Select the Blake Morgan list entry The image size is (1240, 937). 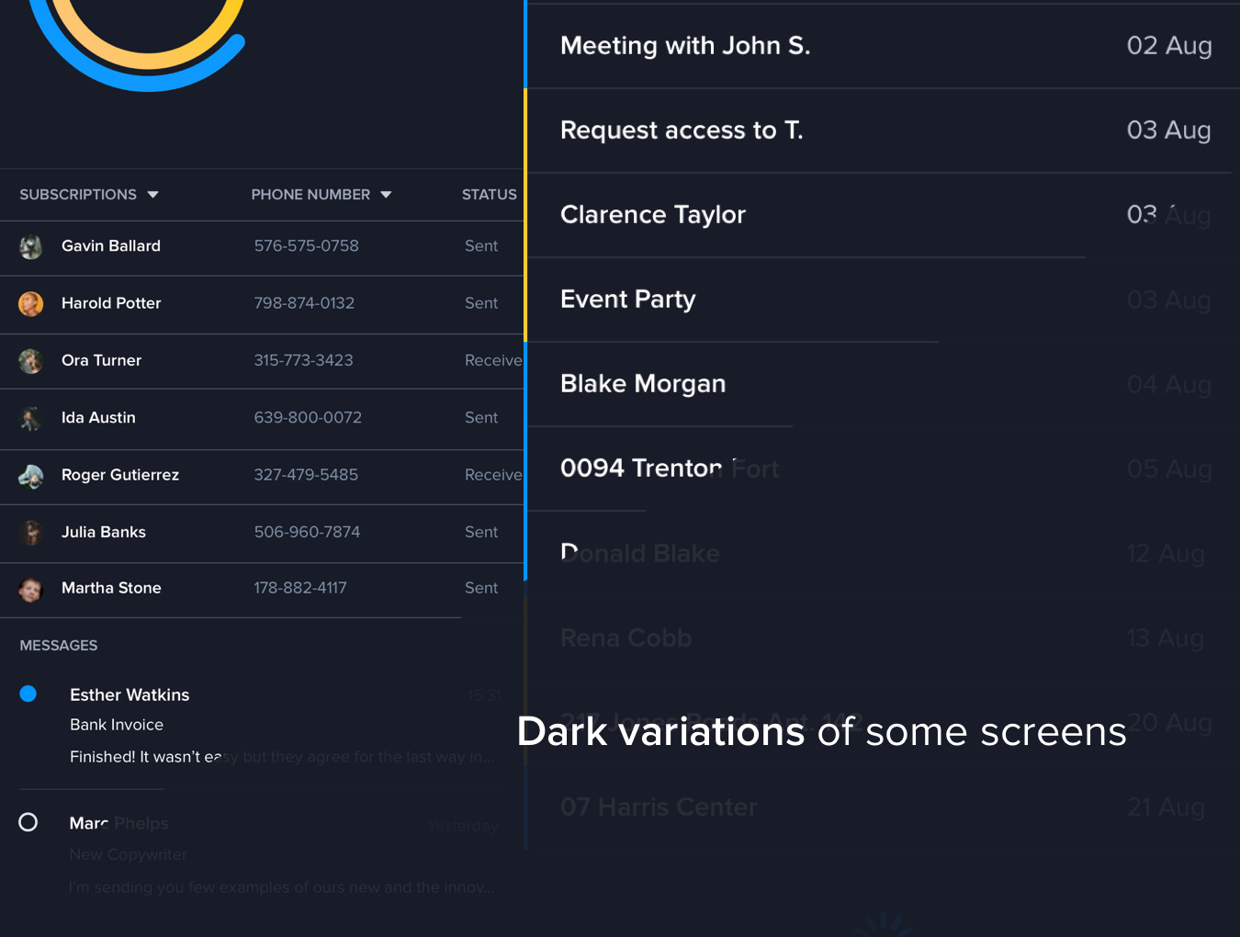pos(643,384)
